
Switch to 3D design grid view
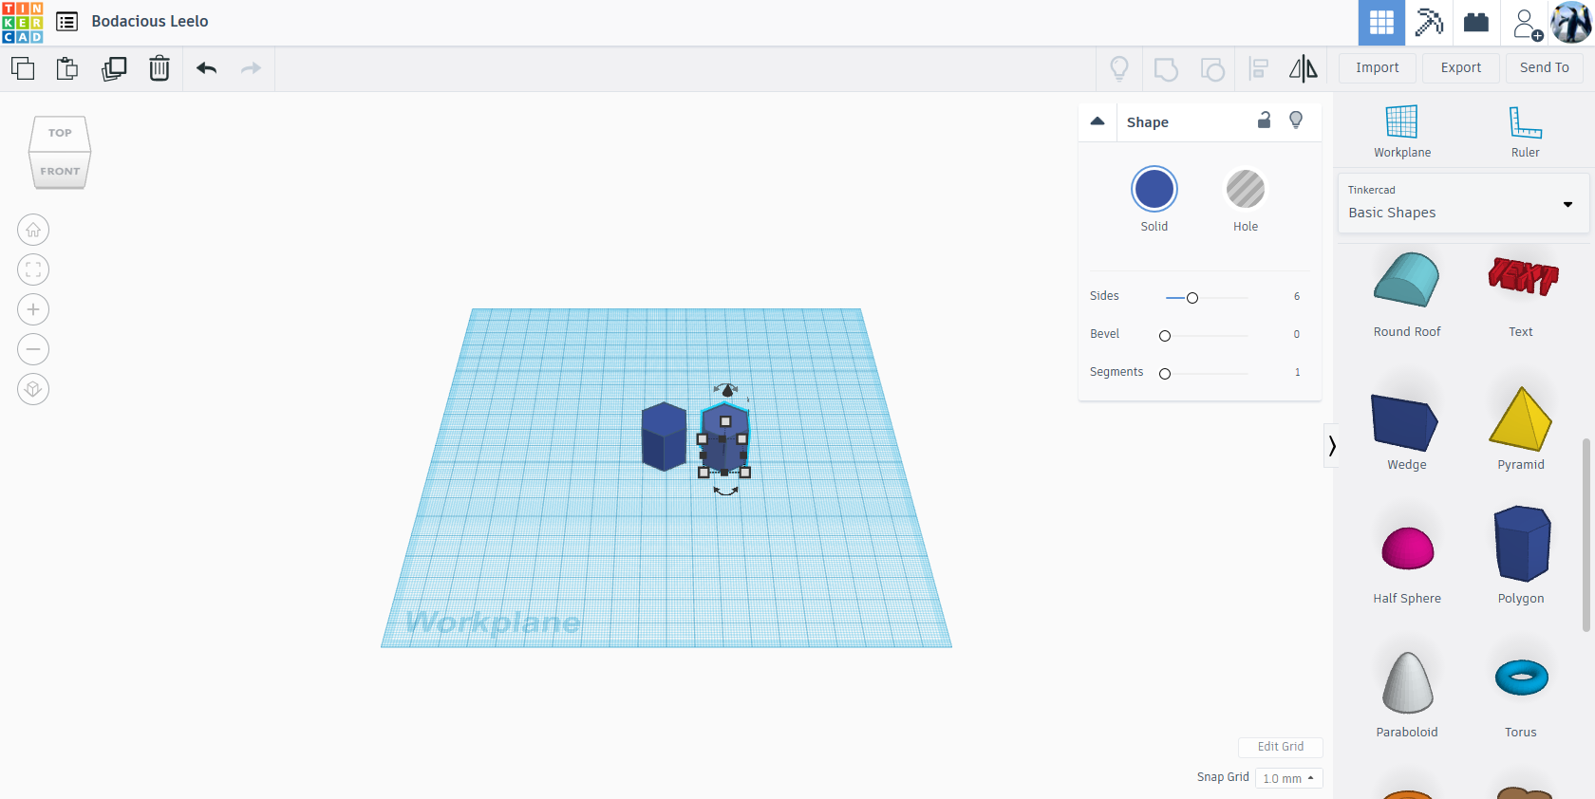point(1381,23)
